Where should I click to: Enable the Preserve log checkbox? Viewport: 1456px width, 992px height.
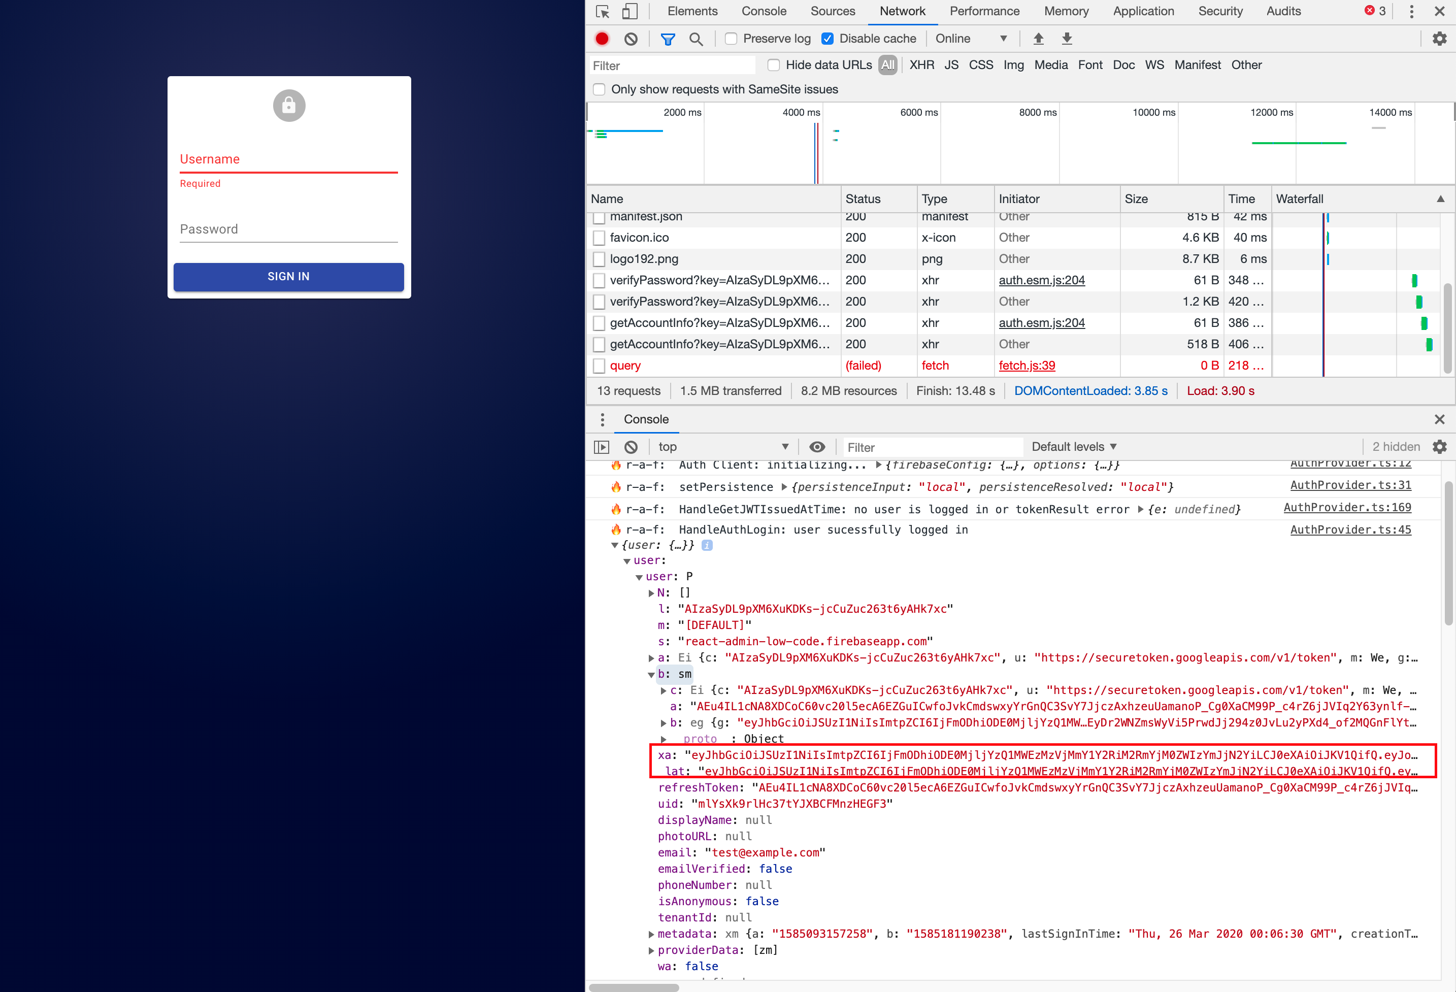click(731, 39)
